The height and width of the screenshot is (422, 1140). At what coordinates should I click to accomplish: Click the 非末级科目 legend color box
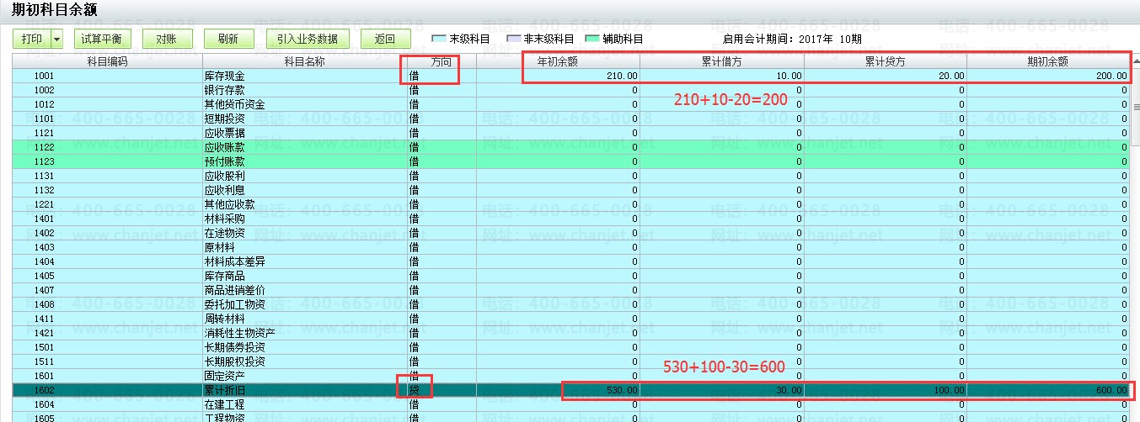click(x=513, y=39)
